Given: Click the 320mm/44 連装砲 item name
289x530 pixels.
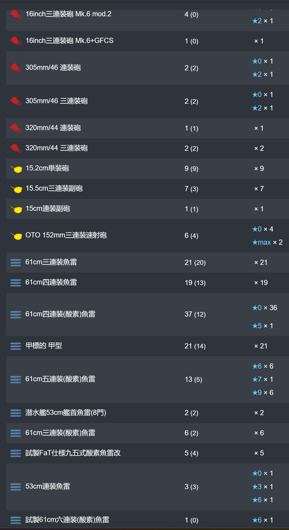Looking at the screenshot, I should coord(53,128).
